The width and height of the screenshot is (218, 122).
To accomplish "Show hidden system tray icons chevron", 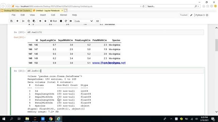I will [171, 119].
